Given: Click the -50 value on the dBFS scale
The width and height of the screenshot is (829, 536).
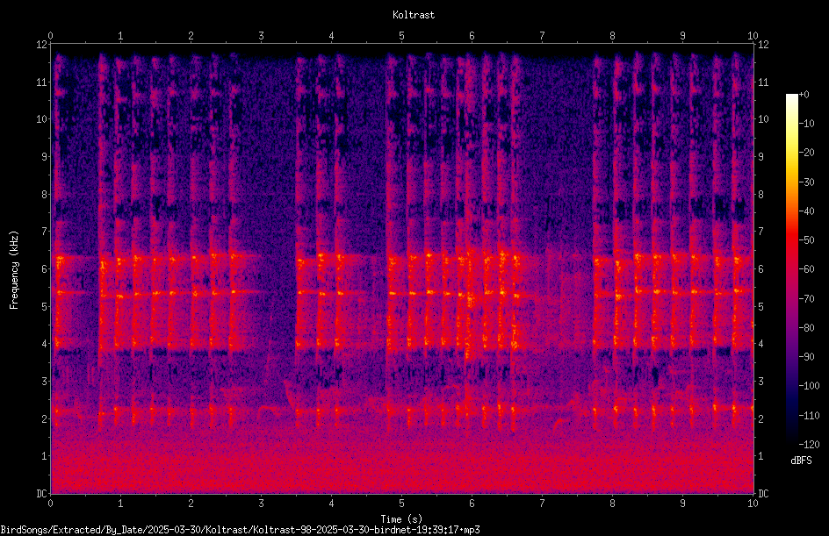Looking at the screenshot, I should (x=806, y=240).
